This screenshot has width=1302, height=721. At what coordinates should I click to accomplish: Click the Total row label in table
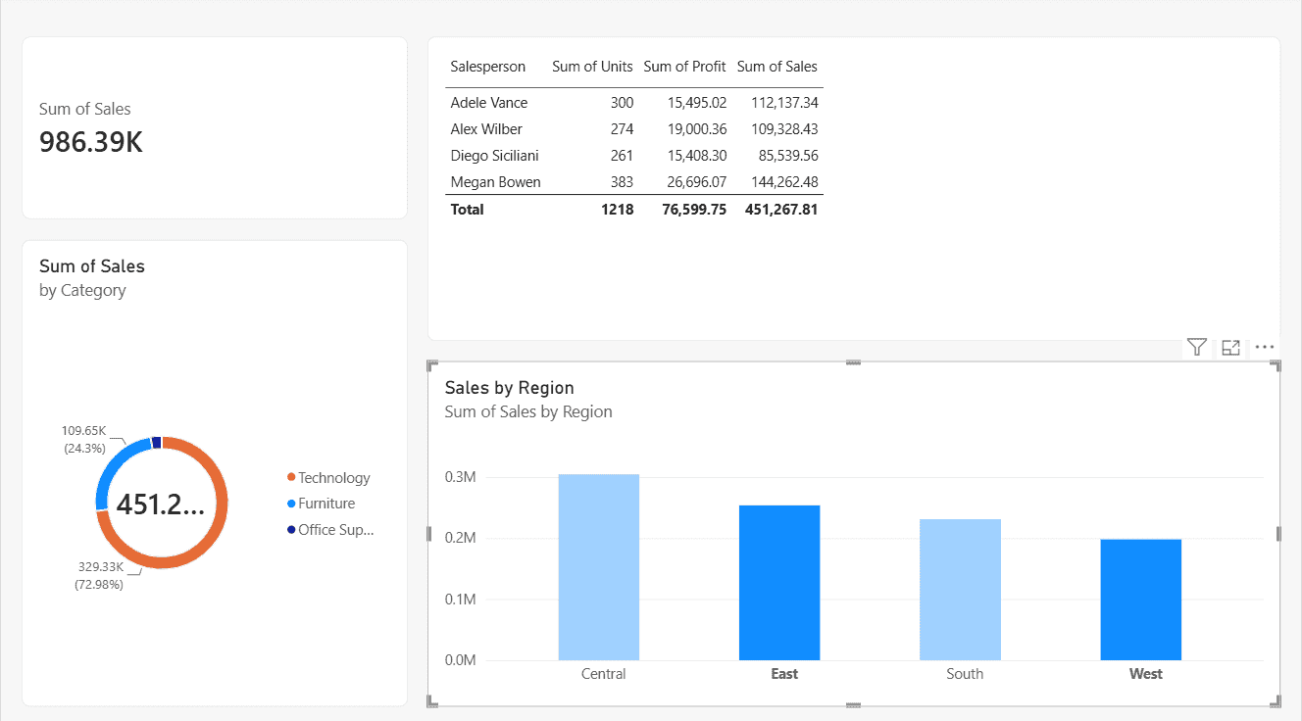click(x=467, y=210)
